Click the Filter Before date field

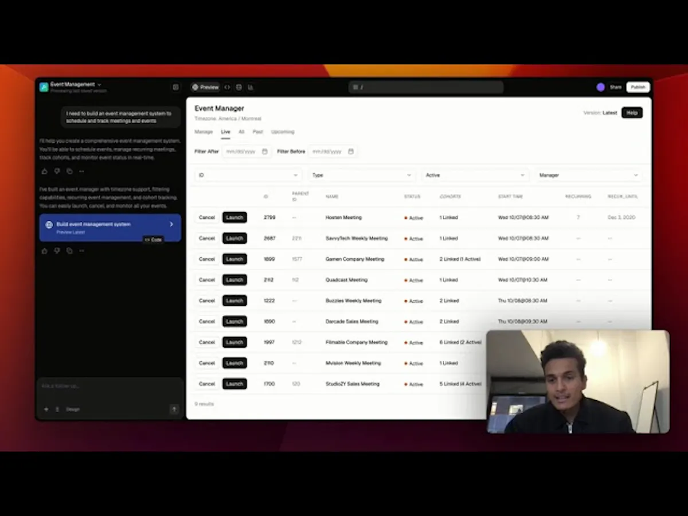(x=333, y=151)
